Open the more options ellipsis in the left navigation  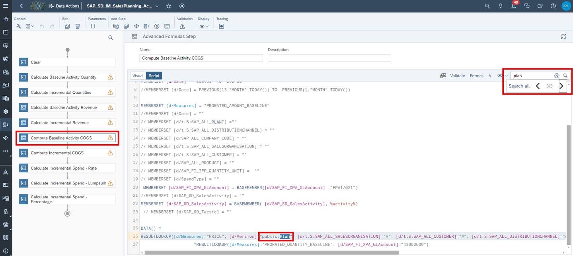coord(6,151)
